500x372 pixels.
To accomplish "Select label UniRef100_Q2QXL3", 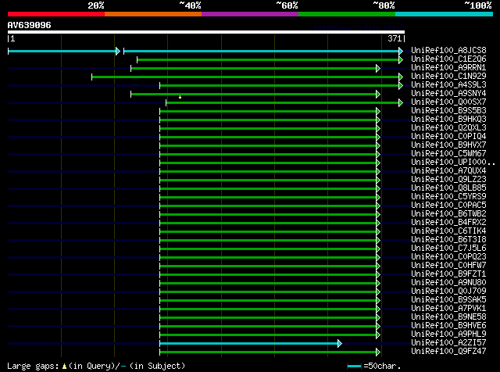I will coord(448,128).
